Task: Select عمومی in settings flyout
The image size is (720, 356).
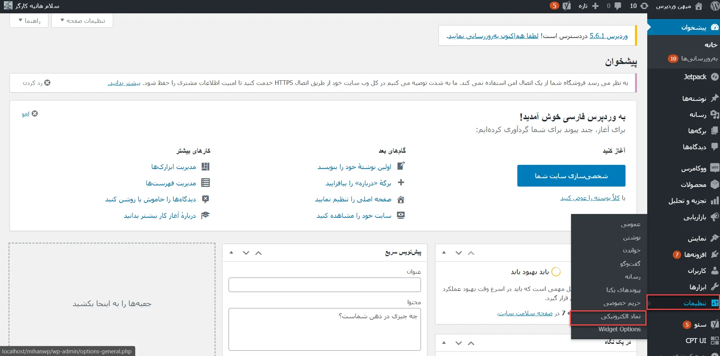Action: coord(630,224)
